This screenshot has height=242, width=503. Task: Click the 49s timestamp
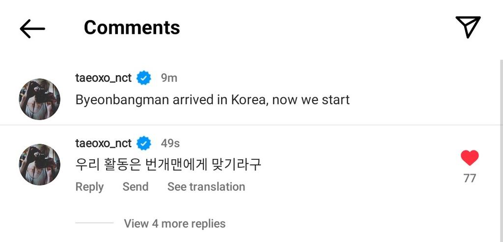tap(170, 143)
